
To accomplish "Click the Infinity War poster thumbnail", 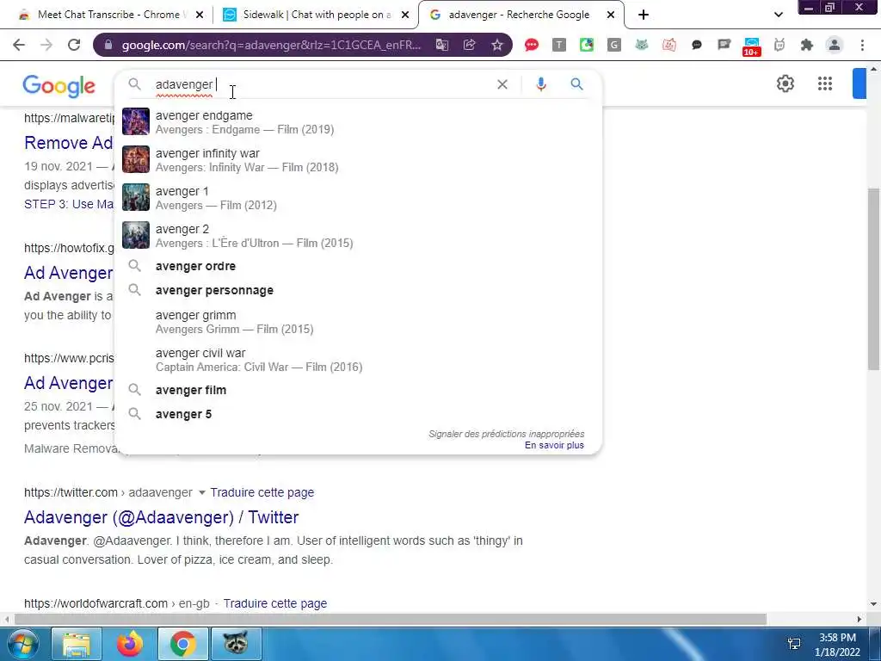I will (136, 159).
